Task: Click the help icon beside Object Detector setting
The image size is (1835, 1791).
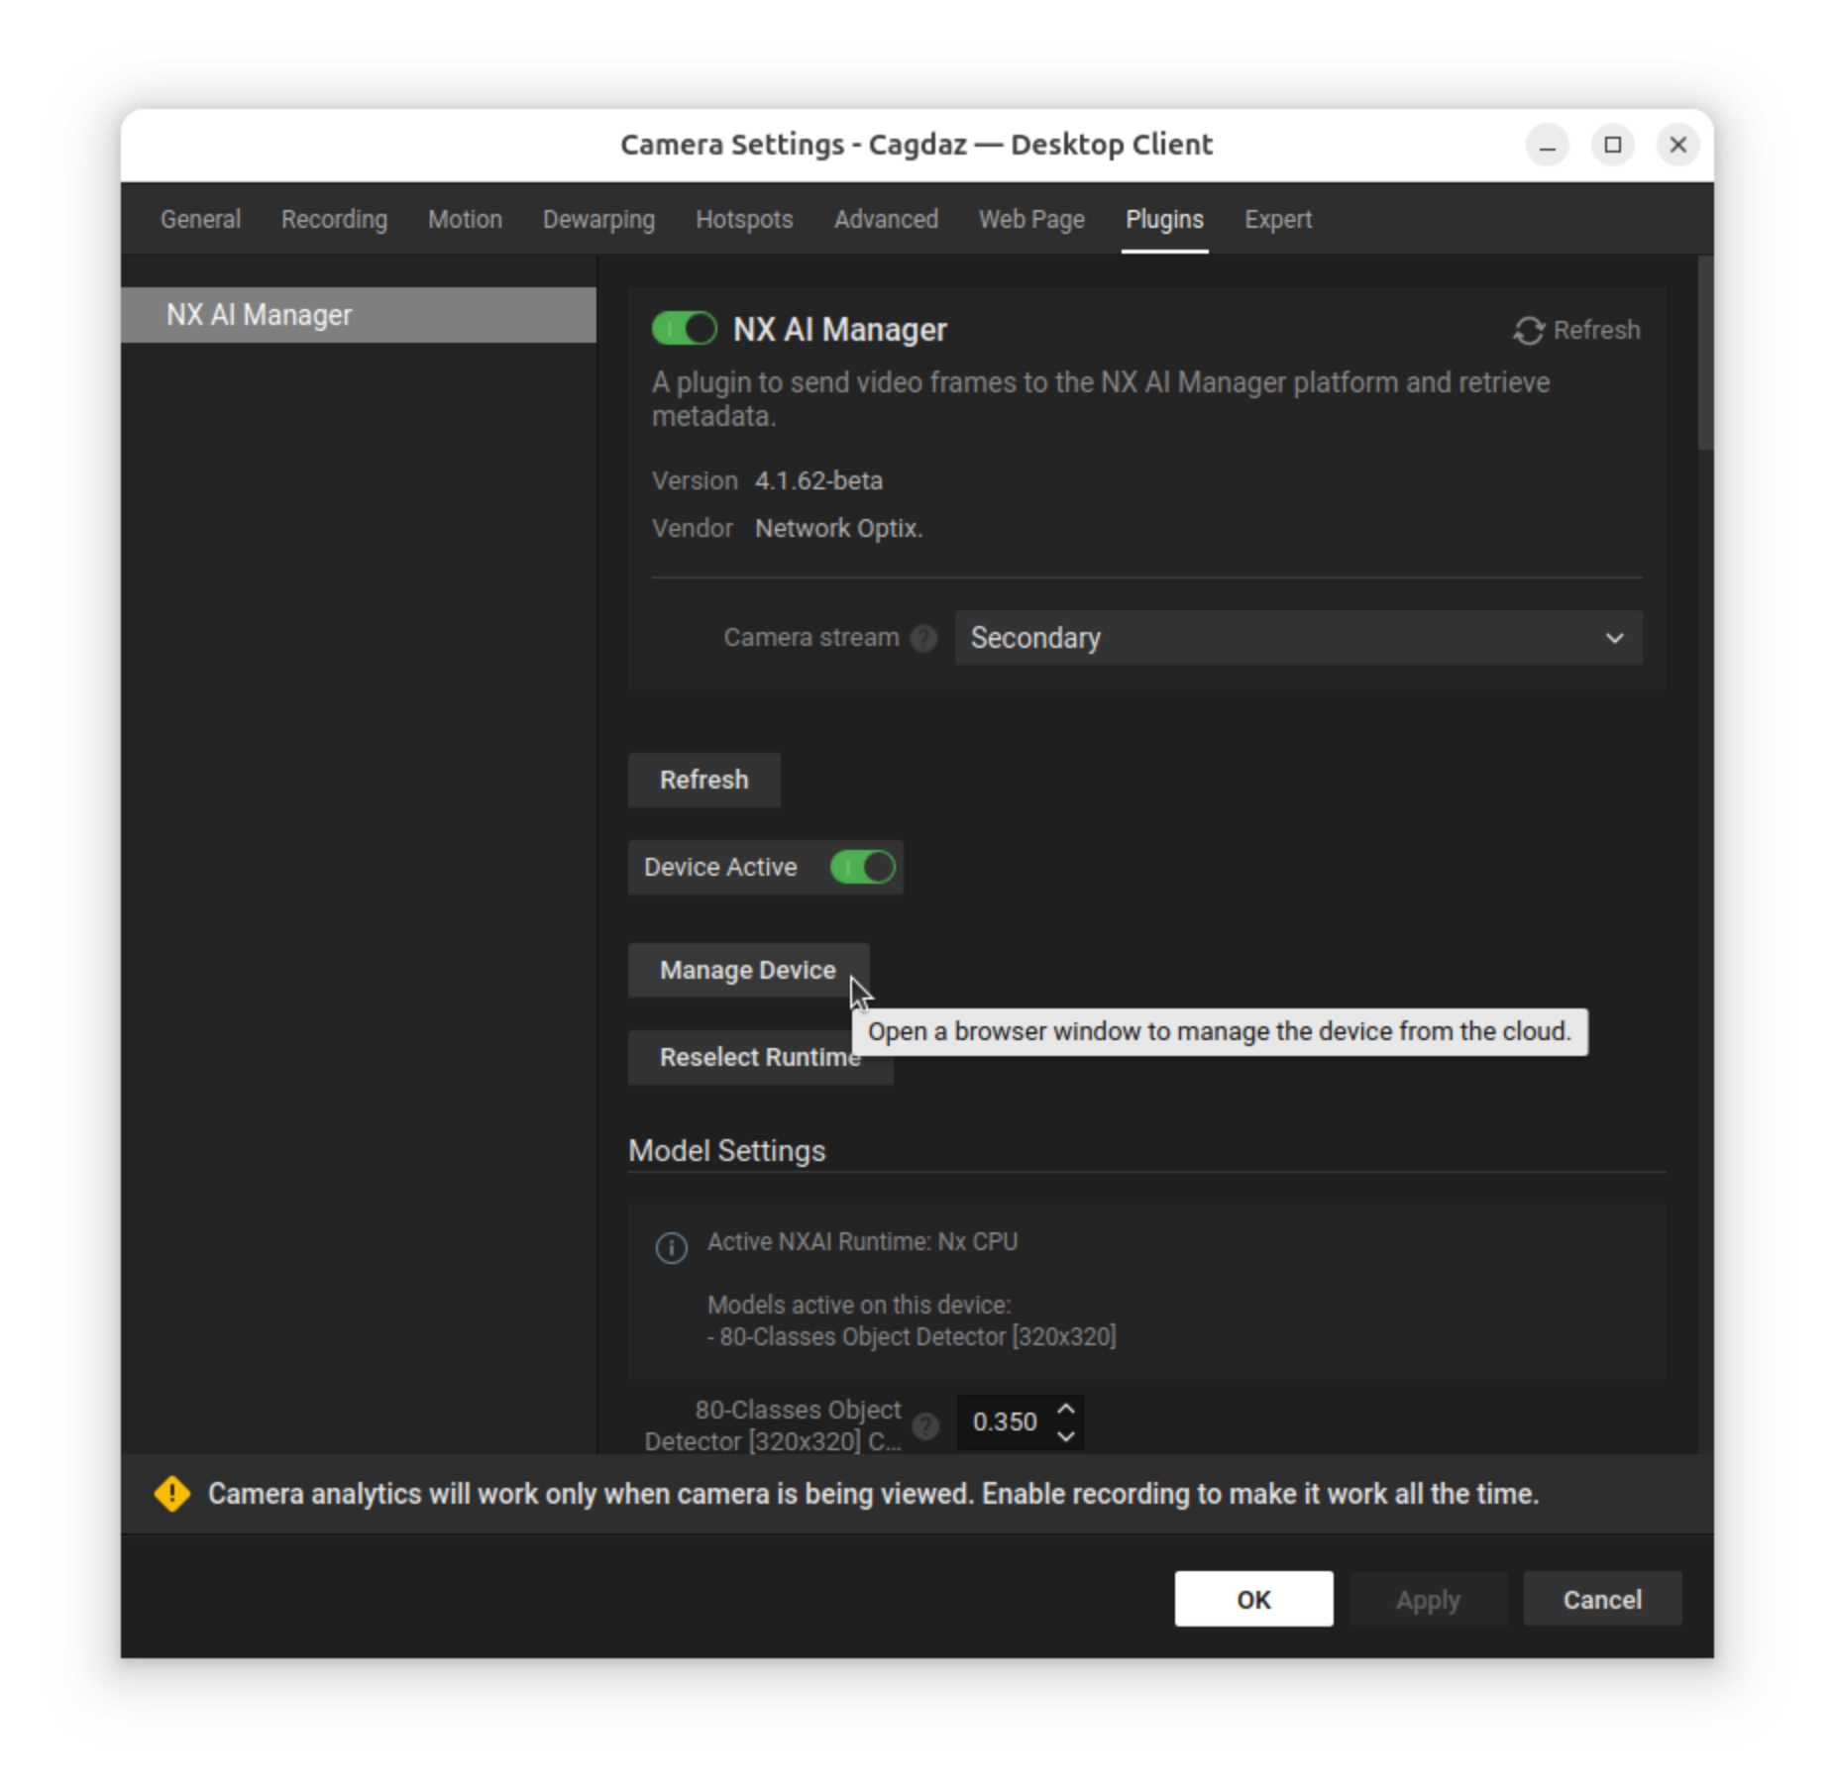Action: [925, 1425]
